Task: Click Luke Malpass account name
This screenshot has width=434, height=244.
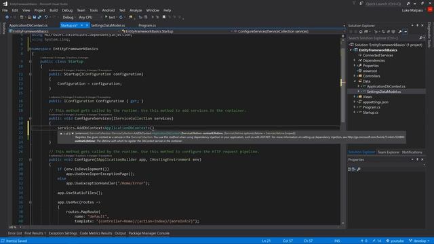Action: click(x=412, y=10)
